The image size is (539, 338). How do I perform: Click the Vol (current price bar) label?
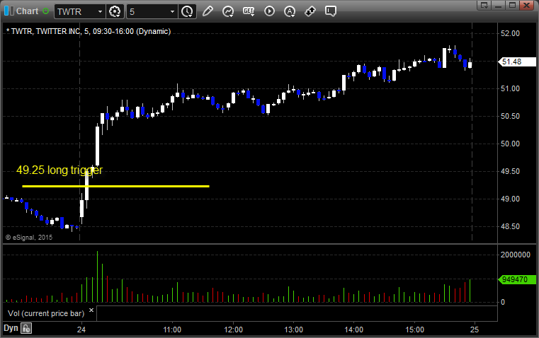pos(46,313)
